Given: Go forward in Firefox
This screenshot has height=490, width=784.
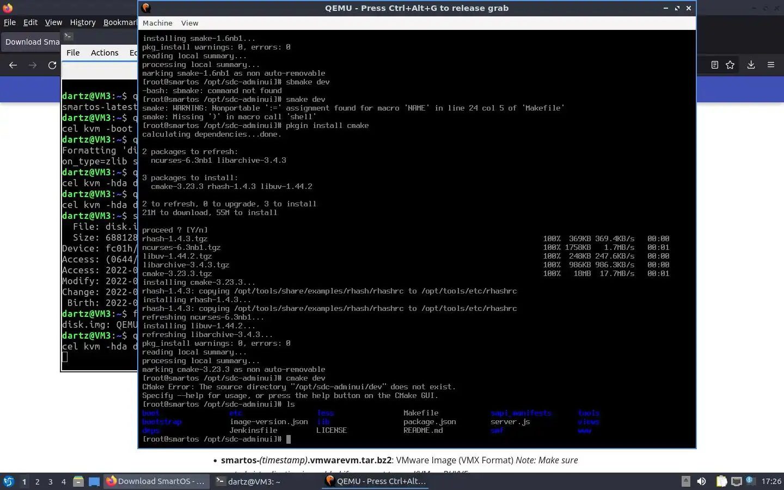Looking at the screenshot, I should pos(33,65).
